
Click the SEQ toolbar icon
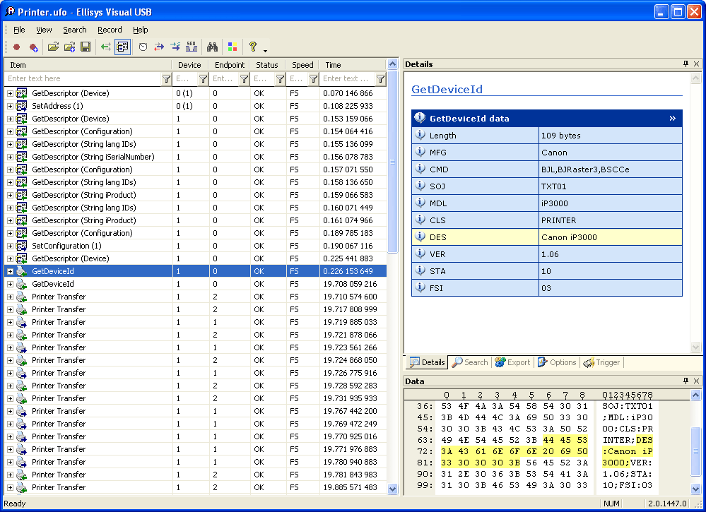(192, 47)
